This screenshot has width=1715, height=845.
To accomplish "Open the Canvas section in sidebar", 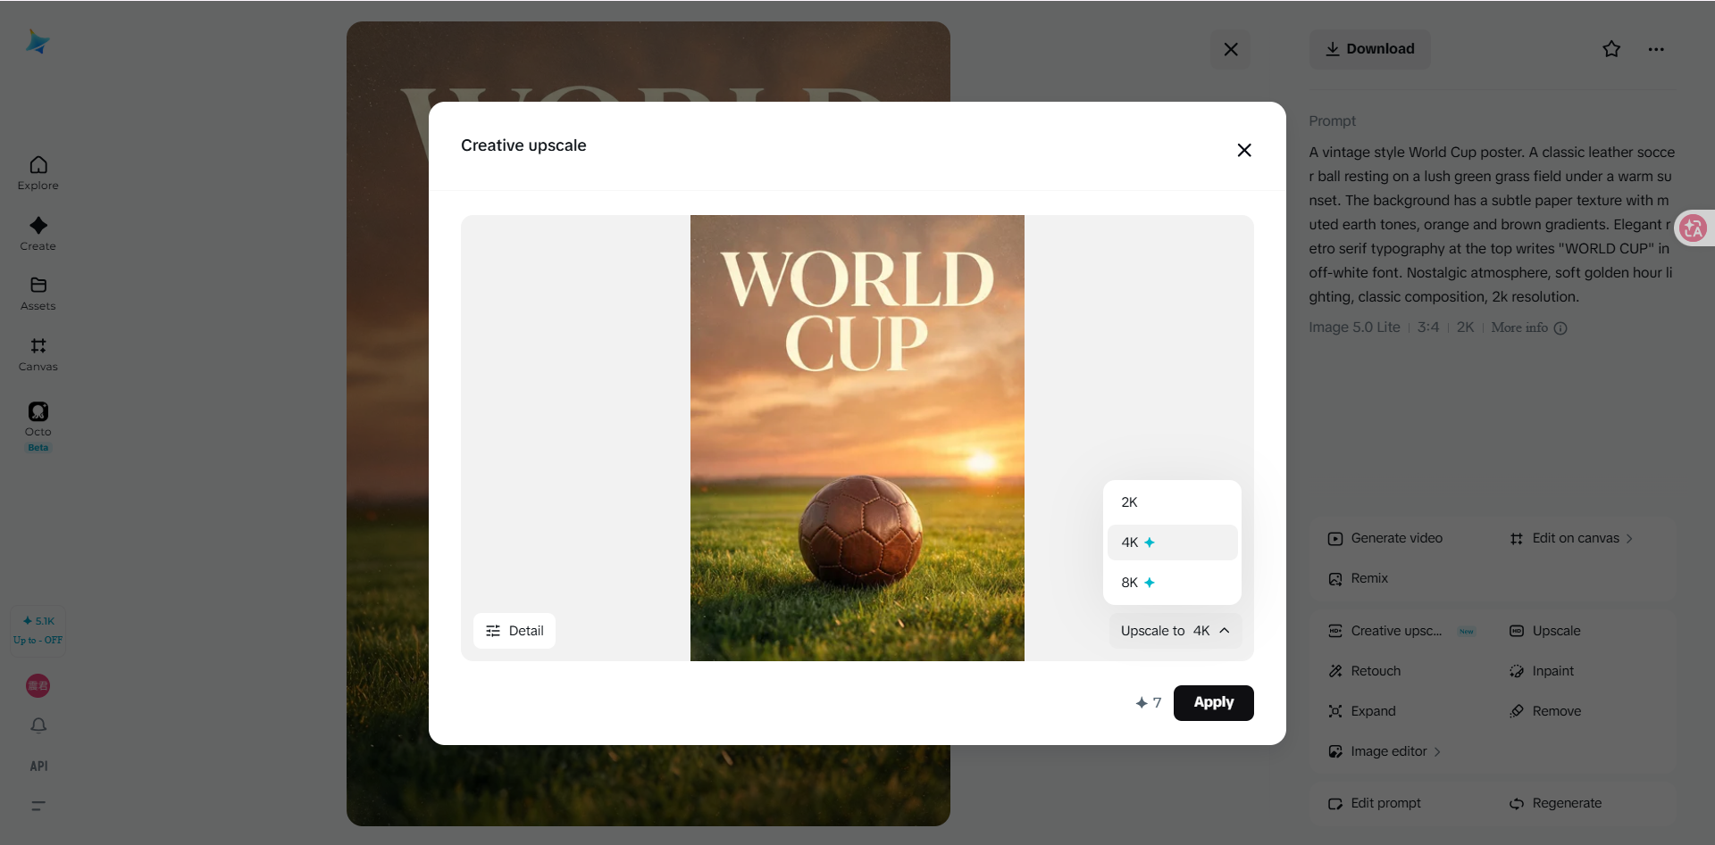I will pos(38,354).
